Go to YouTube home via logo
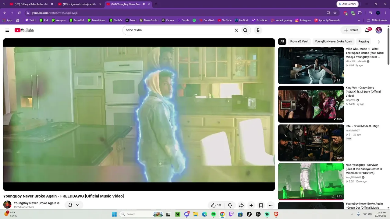 click(24, 30)
